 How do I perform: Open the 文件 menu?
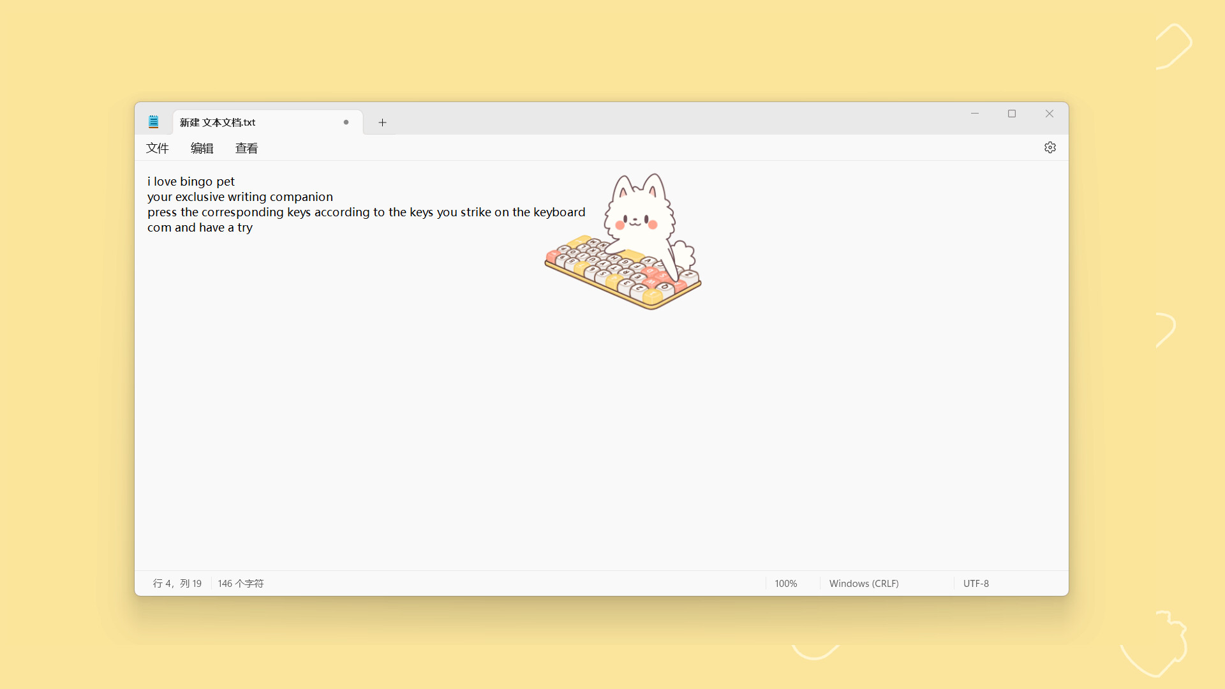(x=158, y=147)
